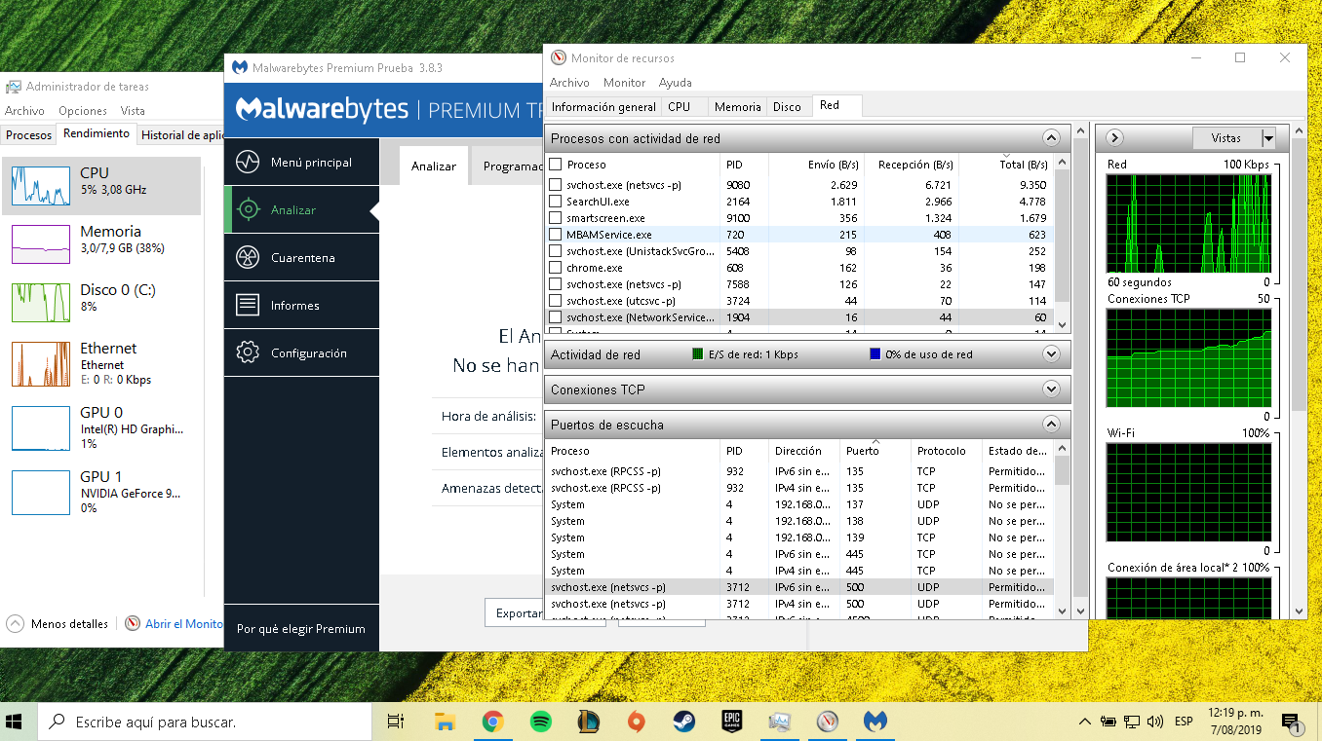Tick the checkbox for svchost.exe (utcsvc -p)
The image size is (1322, 741).
pyautogui.click(x=555, y=301)
